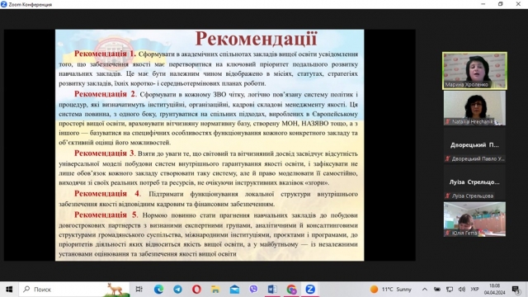The width and height of the screenshot is (528, 297).
Task: Open the clock and date flyout
Action: pos(495,290)
